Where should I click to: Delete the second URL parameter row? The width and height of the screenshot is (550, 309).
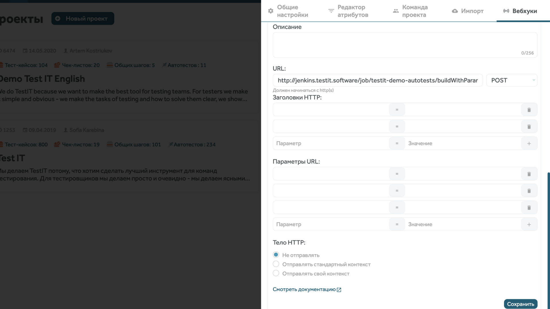coord(529,191)
